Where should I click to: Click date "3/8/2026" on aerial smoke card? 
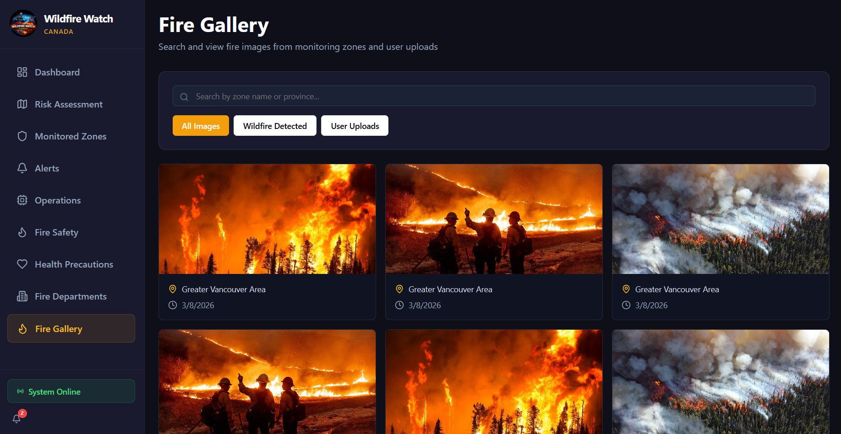click(651, 305)
